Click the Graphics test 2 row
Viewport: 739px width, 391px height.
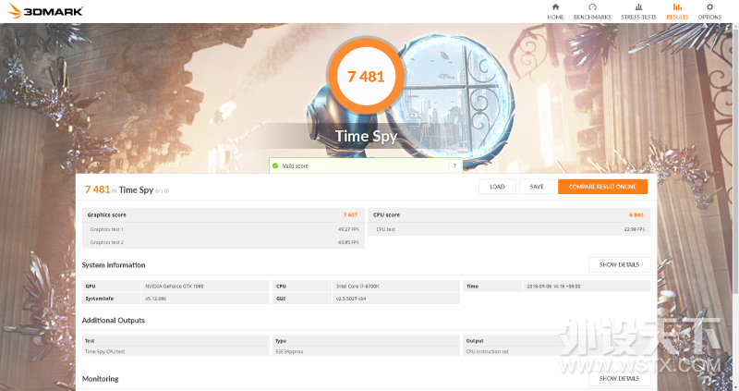pos(224,242)
